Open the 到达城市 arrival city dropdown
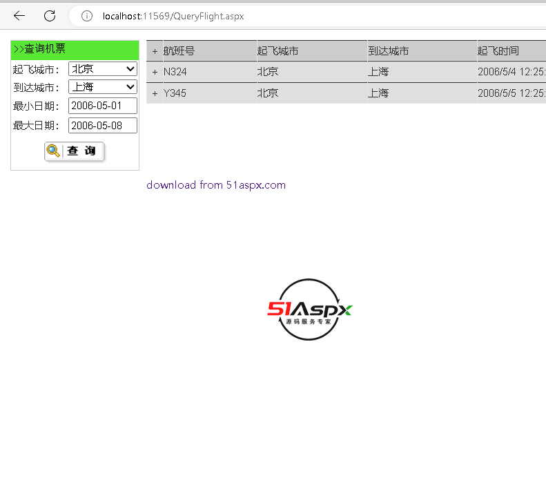The width and height of the screenshot is (546, 503). 103,87
